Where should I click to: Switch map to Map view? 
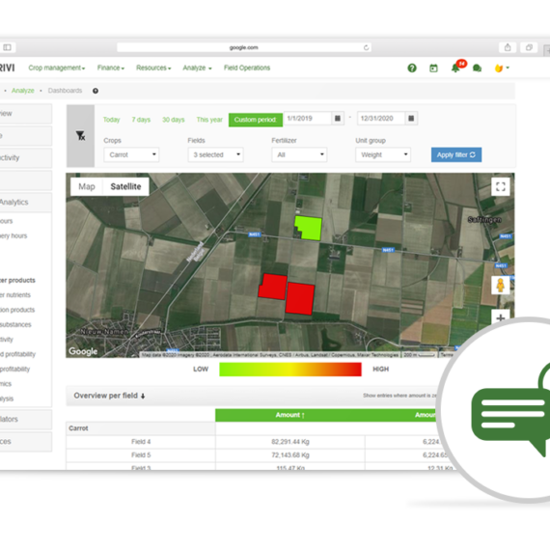(x=87, y=186)
